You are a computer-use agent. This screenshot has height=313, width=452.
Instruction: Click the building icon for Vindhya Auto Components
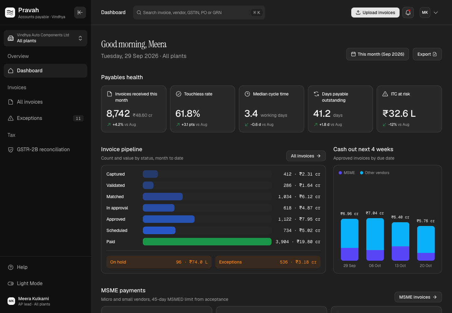click(x=11, y=38)
